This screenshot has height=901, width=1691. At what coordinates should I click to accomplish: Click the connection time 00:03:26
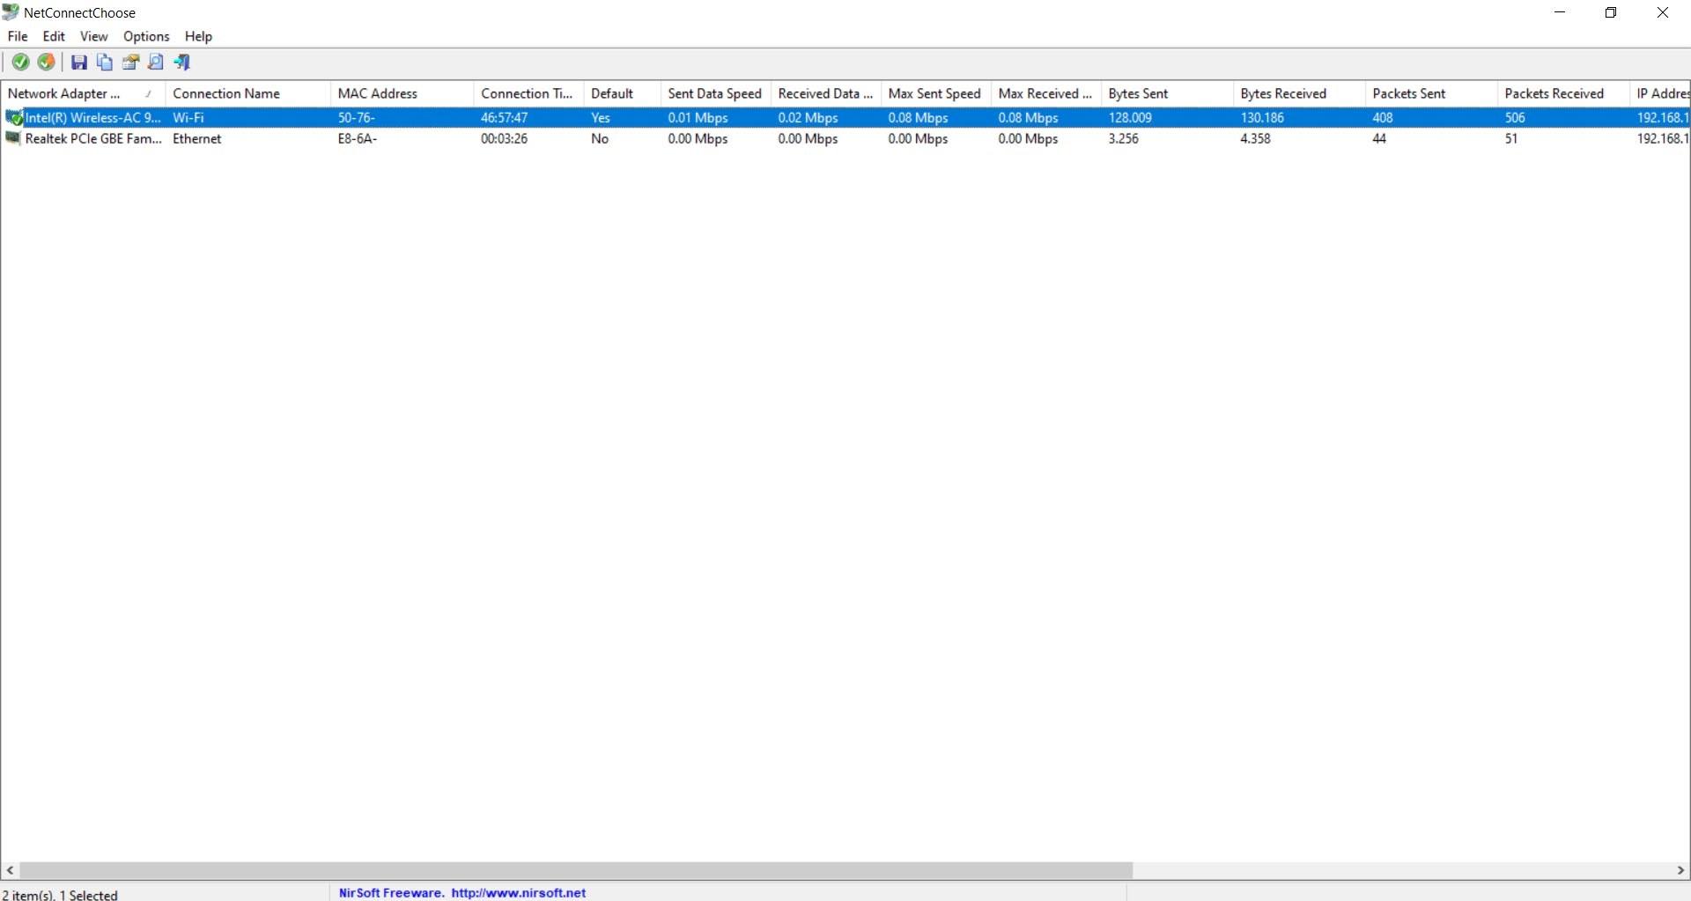(x=505, y=138)
